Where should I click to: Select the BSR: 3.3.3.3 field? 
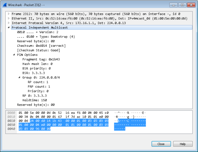click(34, 73)
